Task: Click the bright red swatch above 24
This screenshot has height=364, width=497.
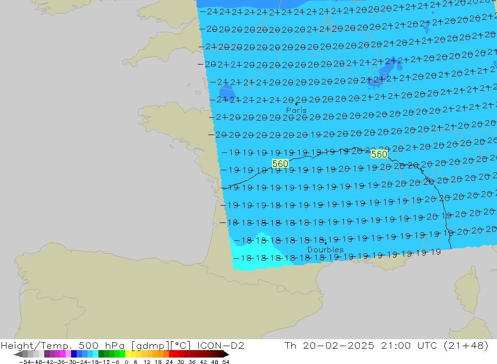Action: pos(171,354)
